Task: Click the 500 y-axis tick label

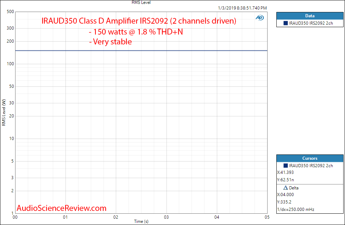Action: pos(10,12)
